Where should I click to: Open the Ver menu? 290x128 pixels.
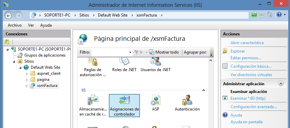(31, 25)
